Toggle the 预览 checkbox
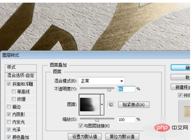Screen dimensions: 192x140 [180, 95]
